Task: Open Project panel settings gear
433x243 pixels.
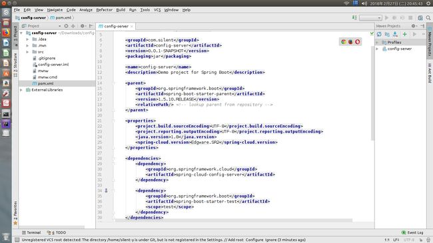Action: pos(83,26)
